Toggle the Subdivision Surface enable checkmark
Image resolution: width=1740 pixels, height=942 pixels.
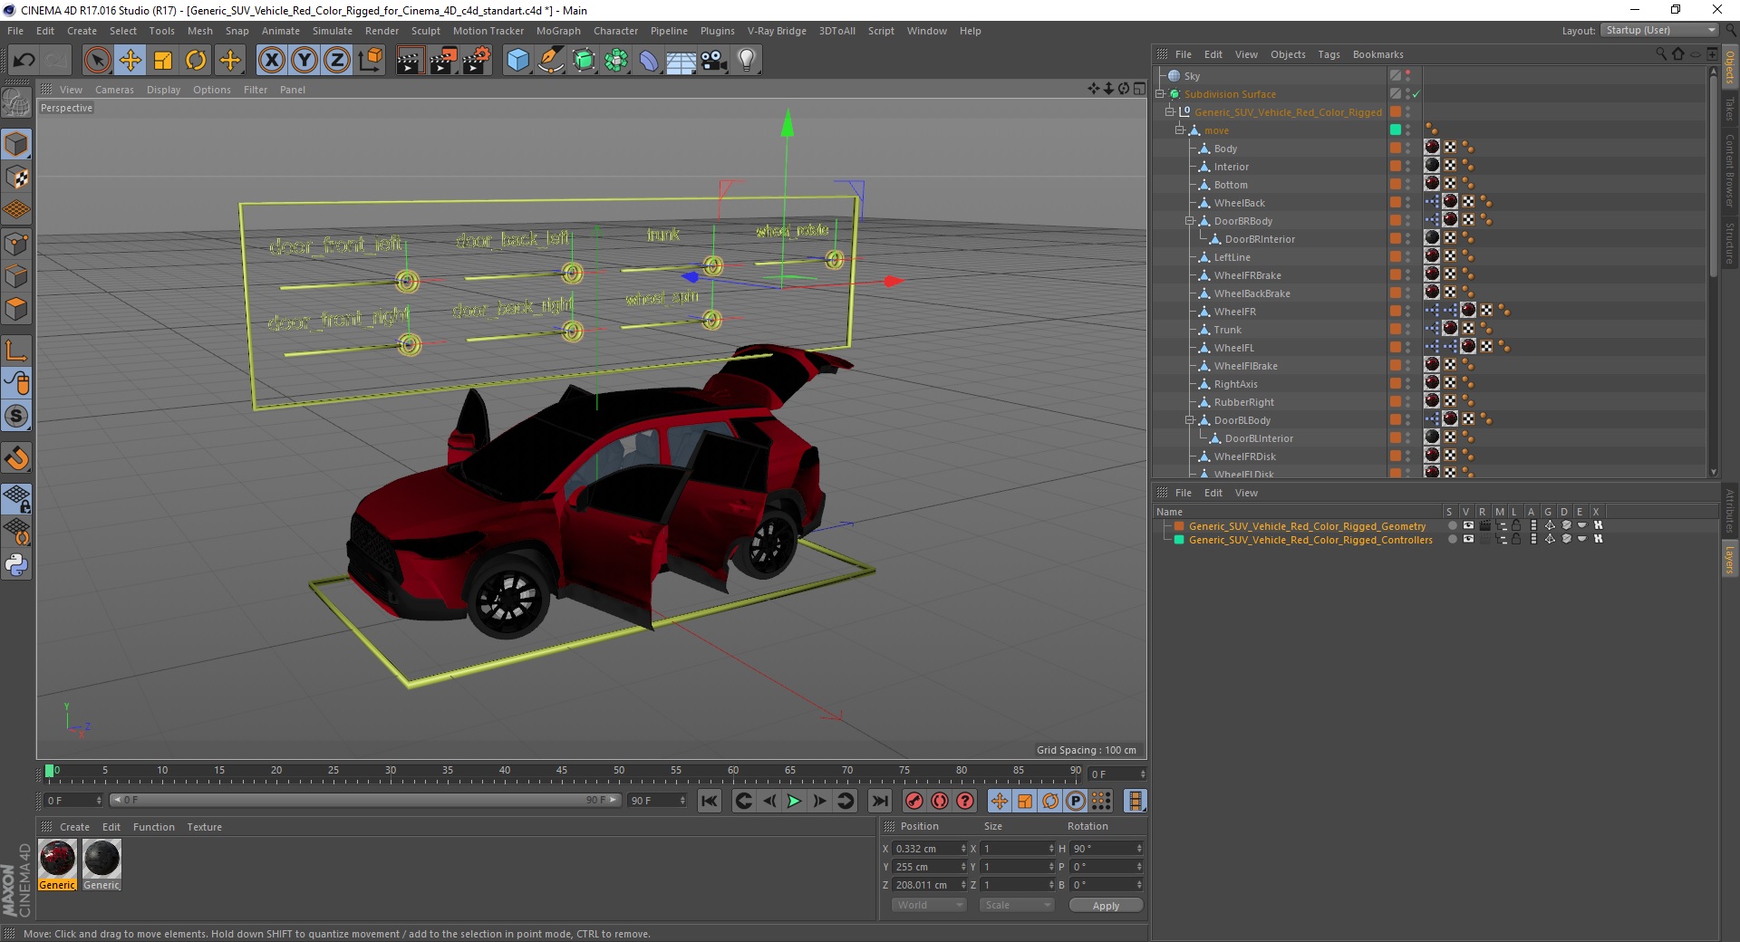click(x=1416, y=94)
